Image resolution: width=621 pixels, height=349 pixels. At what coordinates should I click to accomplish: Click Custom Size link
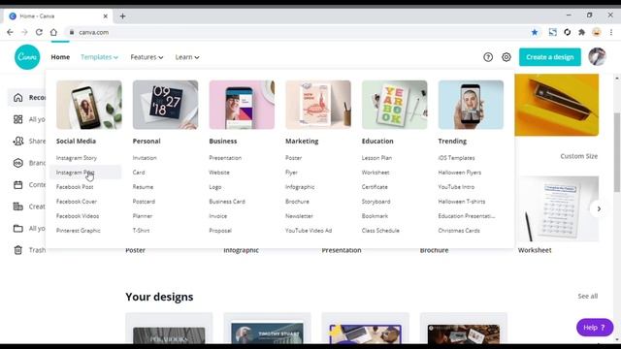click(x=578, y=156)
